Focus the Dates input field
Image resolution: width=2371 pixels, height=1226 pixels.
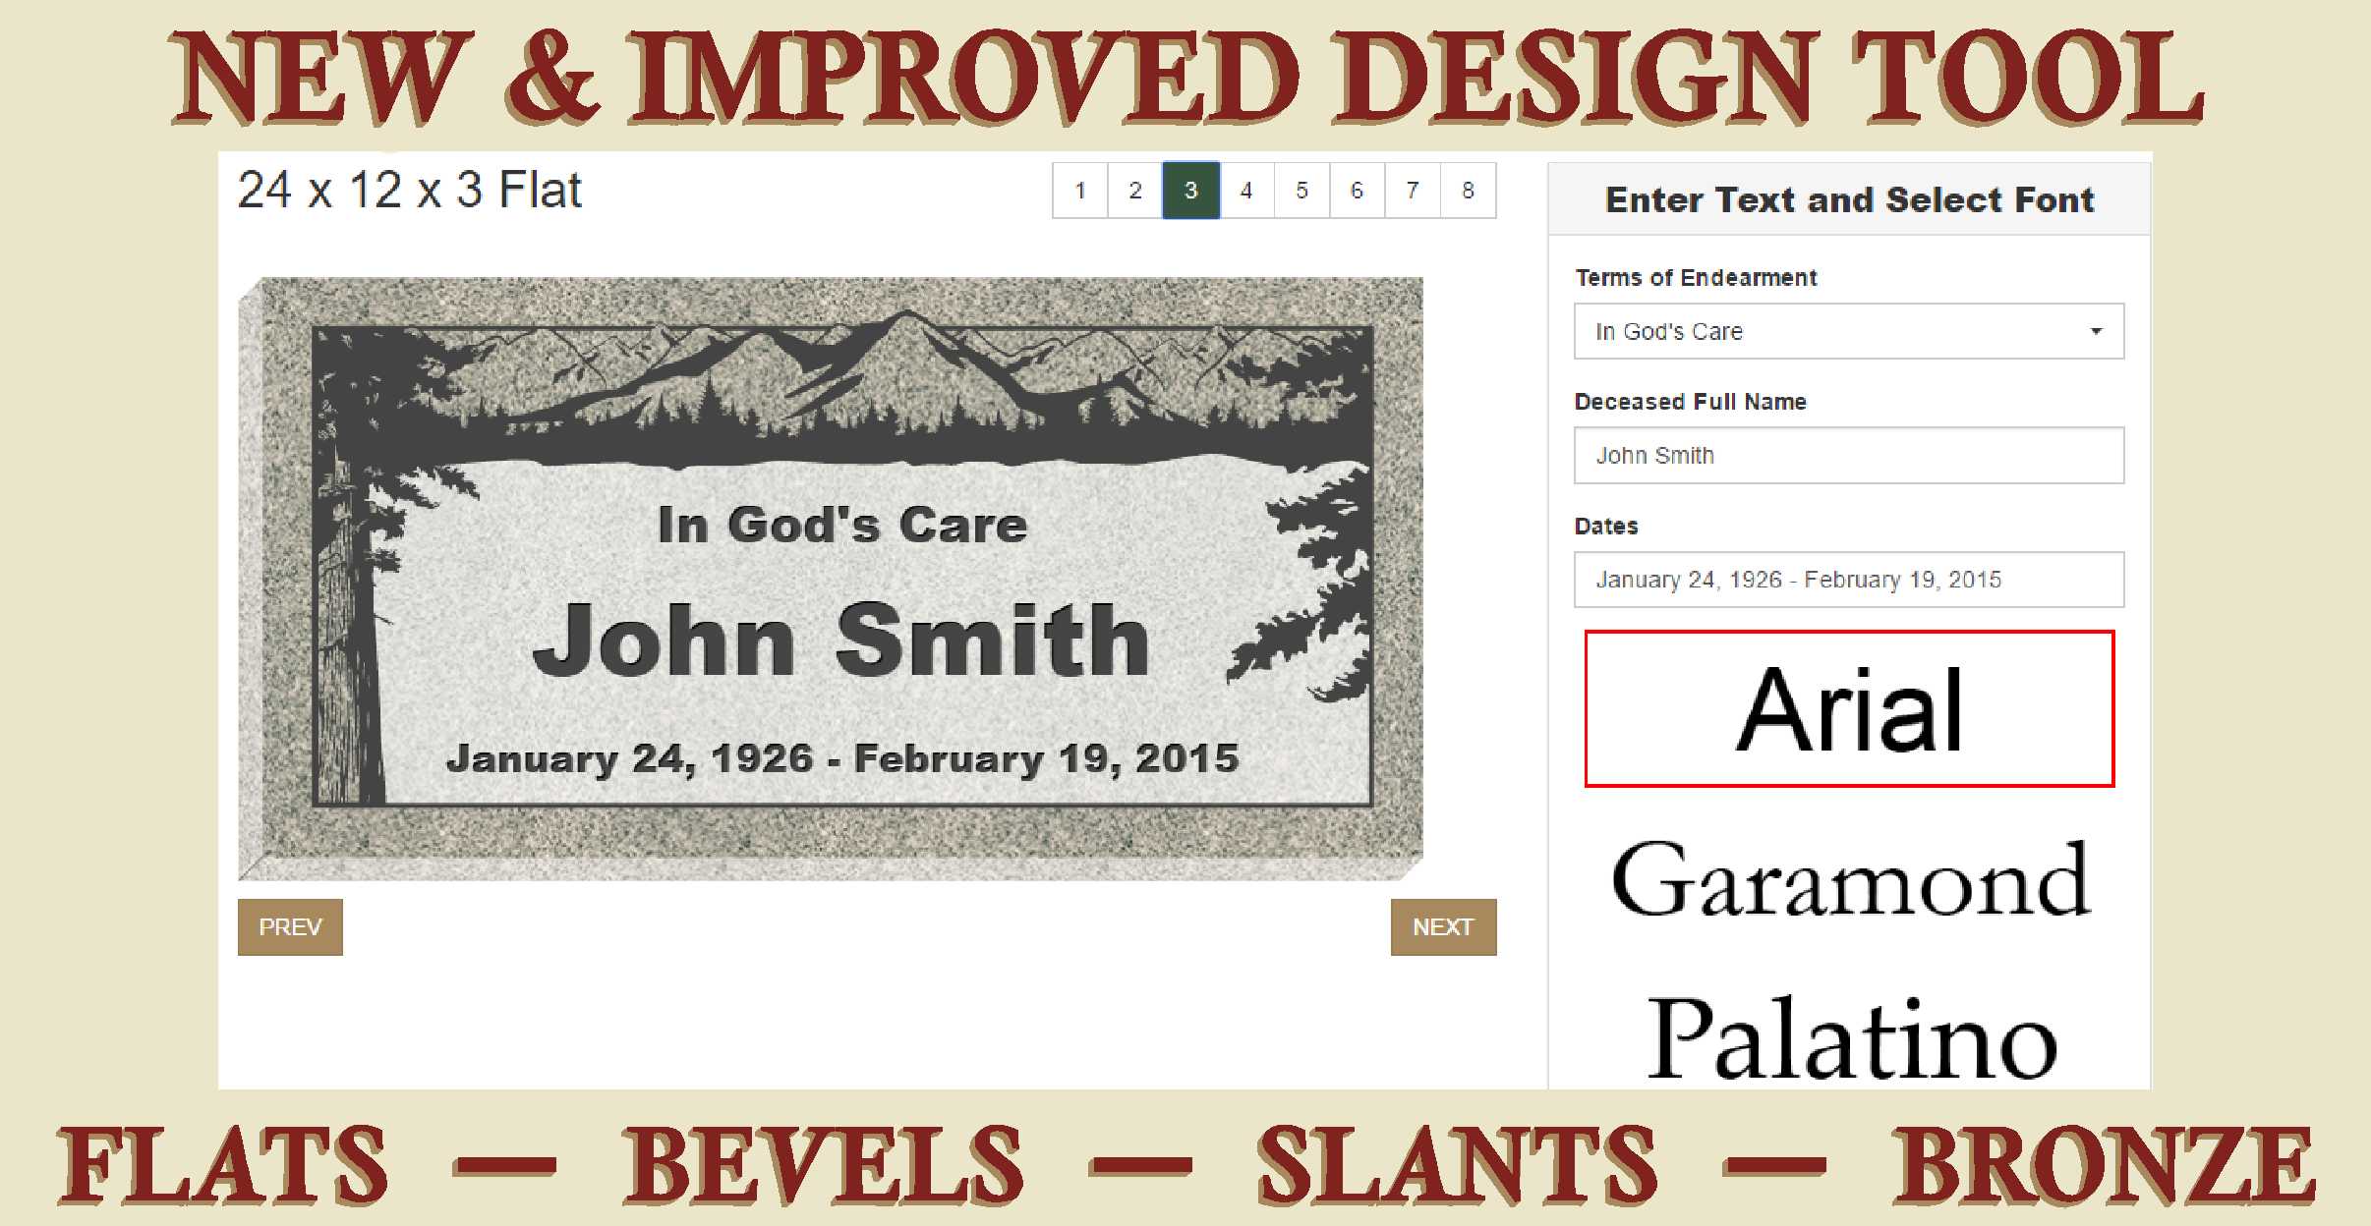[1848, 580]
